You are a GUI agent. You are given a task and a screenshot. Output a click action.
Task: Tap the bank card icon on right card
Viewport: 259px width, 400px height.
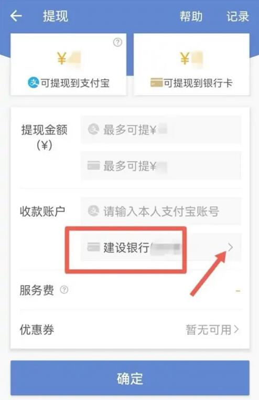[x=156, y=83]
